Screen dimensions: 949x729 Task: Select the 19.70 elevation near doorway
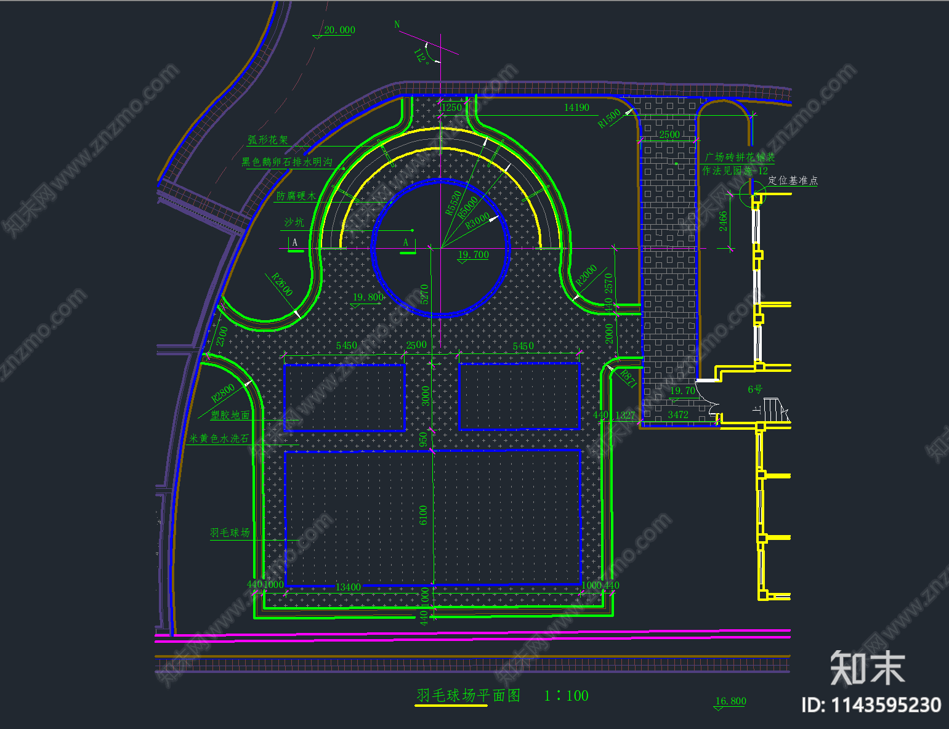pyautogui.click(x=682, y=391)
